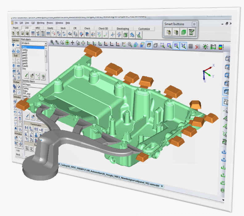Expand the Smart buttons panel options
Screen dimensions: 244x216
(194, 24)
